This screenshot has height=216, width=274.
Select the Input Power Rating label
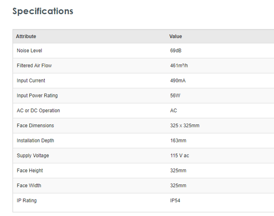37,96
